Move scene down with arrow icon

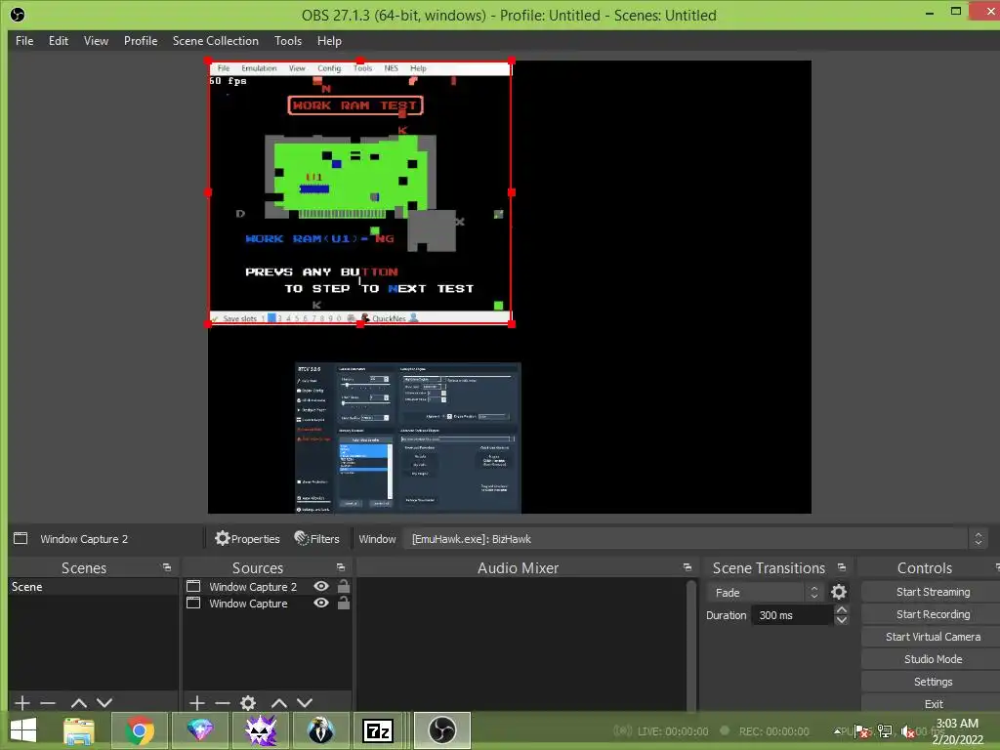(x=104, y=703)
